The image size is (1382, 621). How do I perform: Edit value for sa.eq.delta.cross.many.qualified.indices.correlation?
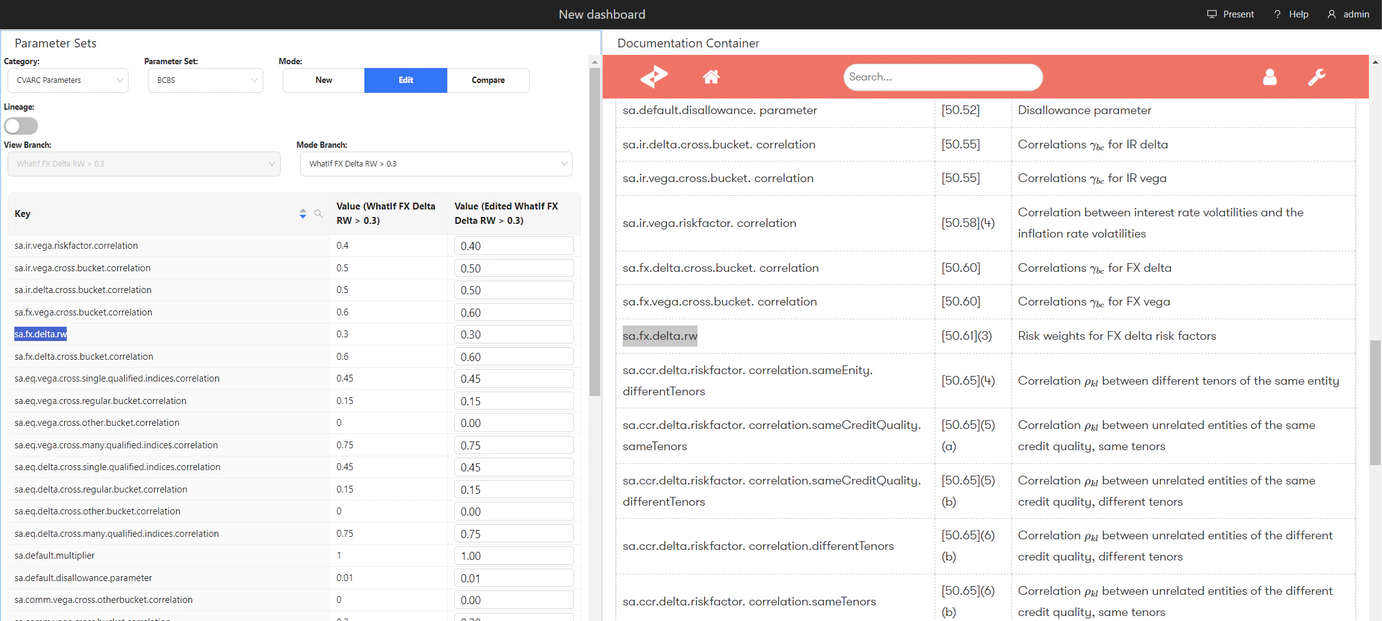[x=513, y=534]
